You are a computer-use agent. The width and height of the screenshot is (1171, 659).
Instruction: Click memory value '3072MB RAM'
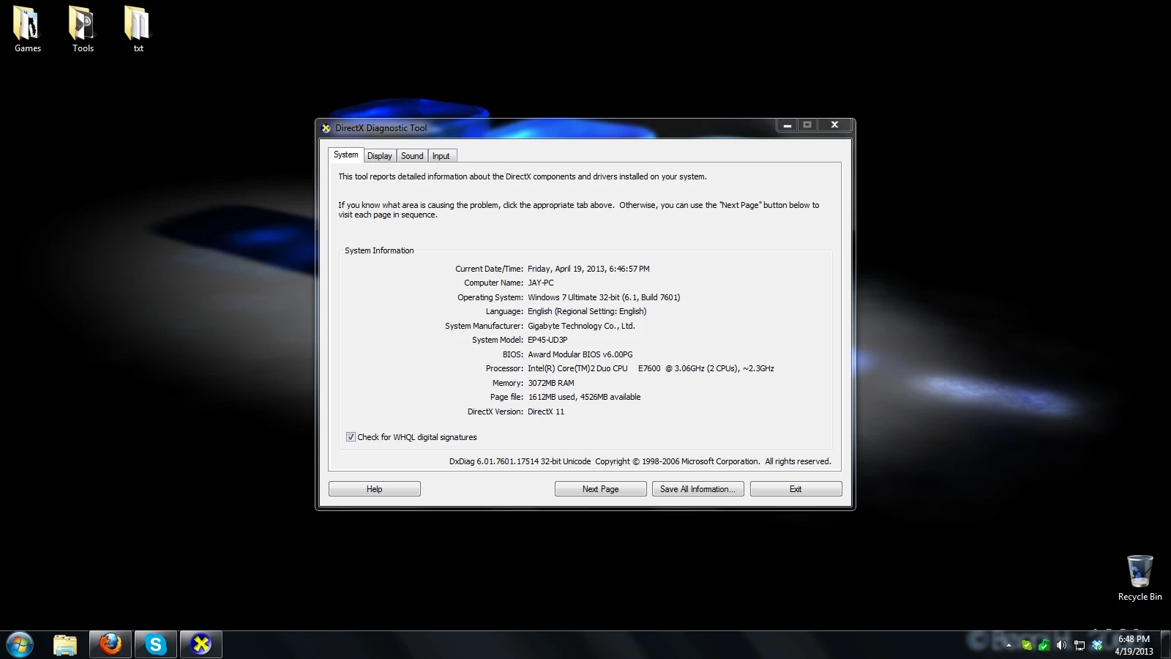click(x=551, y=383)
